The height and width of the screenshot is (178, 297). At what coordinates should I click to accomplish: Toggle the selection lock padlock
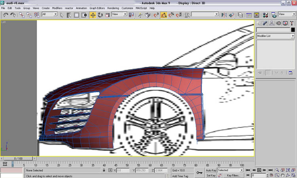click(104, 170)
